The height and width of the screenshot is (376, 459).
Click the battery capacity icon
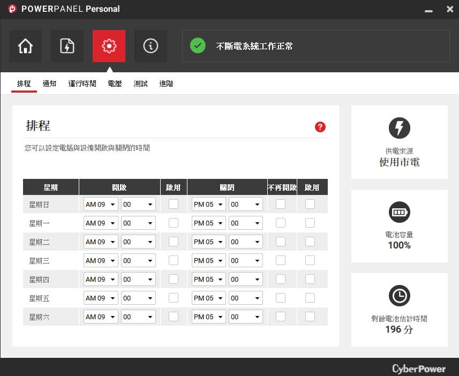coord(400,212)
